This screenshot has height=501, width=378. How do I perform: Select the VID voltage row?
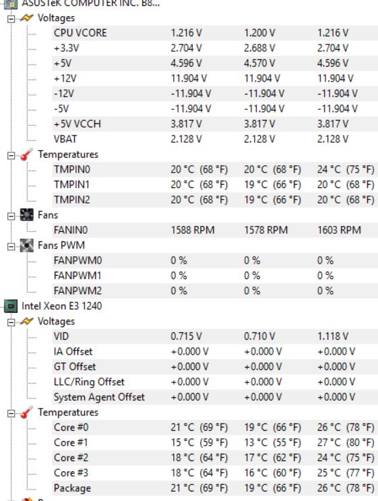click(215, 336)
